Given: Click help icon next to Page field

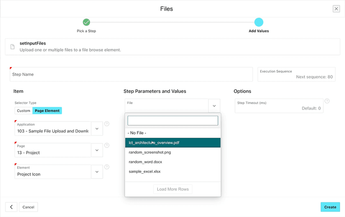Looking at the screenshot, I should point(107,146).
